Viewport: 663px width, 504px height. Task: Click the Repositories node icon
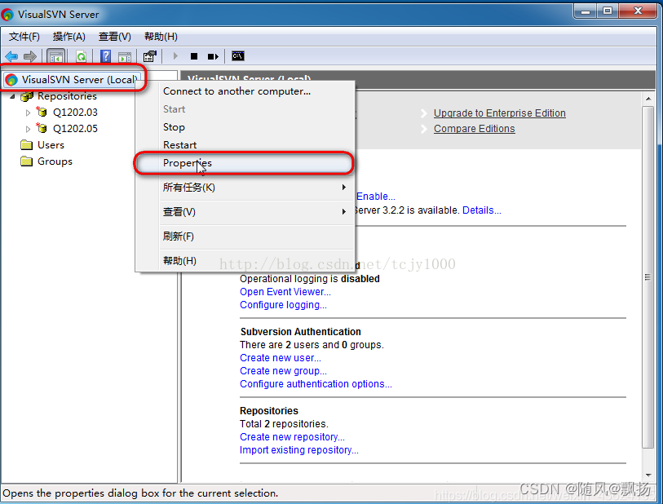click(27, 96)
